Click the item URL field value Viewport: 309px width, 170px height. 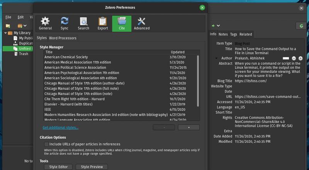tap(268, 97)
